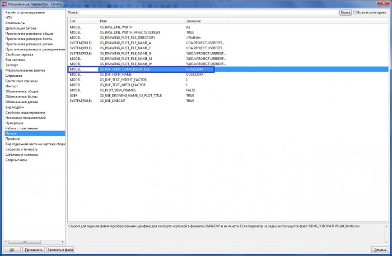
Task: Click the 'Отмена' button
Action: 380,249
